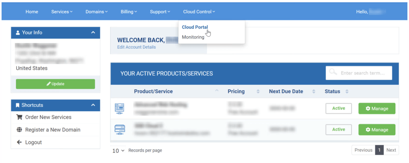Click the left arrow icon beside Logout
409x163 pixels.
pos(19,142)
